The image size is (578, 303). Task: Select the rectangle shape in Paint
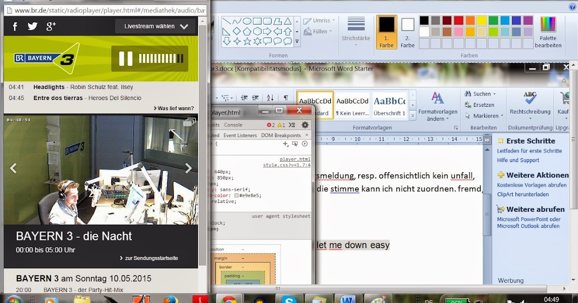click(x=257, y=21)
